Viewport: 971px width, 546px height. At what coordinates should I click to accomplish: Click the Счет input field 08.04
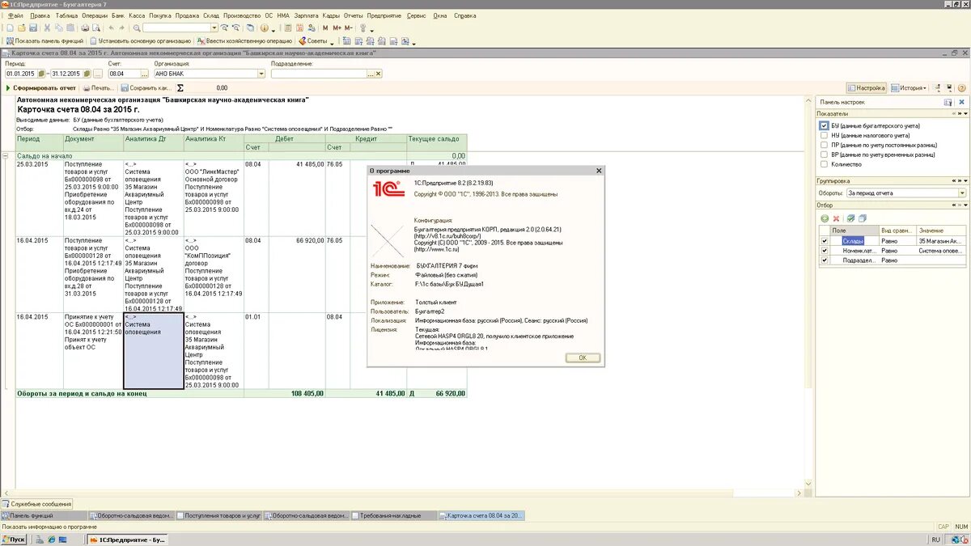(124, 74)
